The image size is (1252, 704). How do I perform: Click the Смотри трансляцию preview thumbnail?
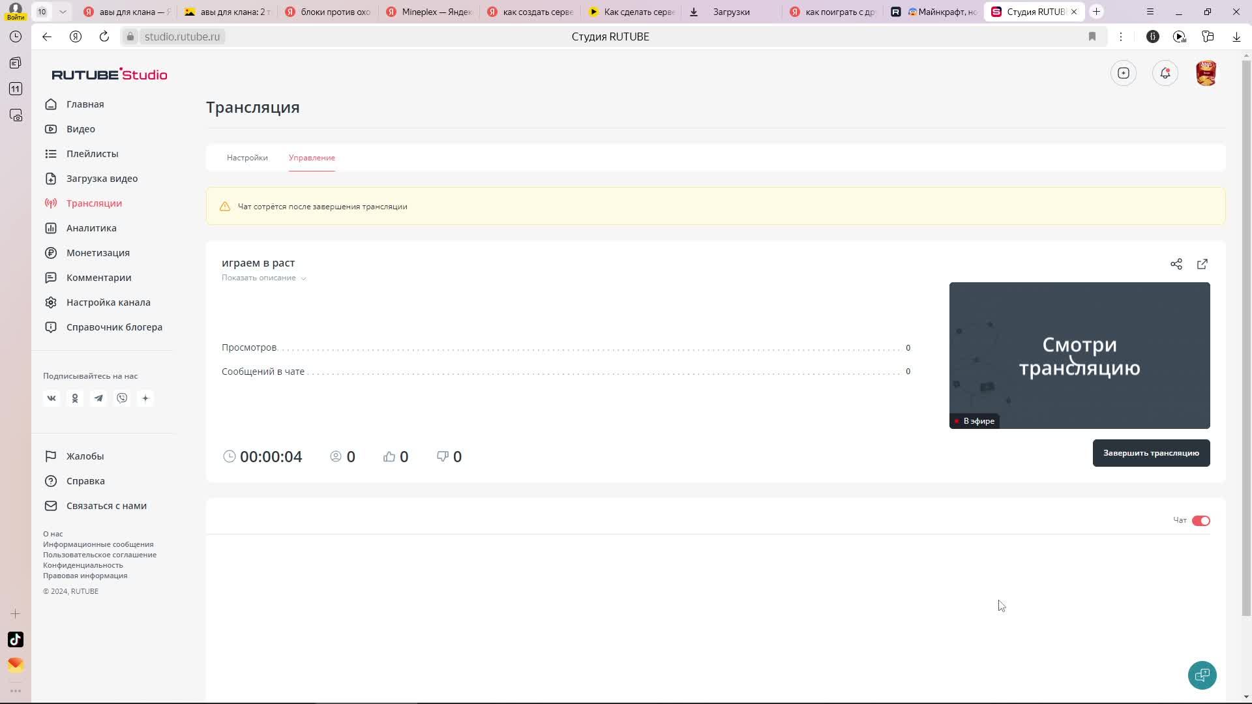point(1080,355)
